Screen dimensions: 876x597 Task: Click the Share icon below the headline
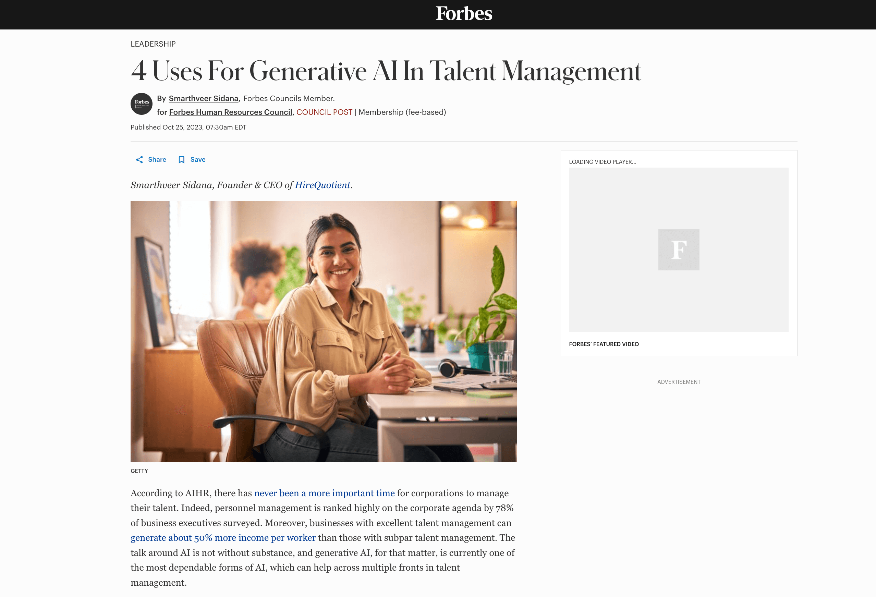click(x=139, y=159)
